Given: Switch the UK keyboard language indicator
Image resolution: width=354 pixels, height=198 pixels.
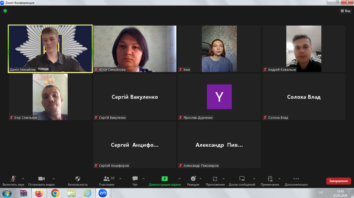Looking at the screenshot, I should [x=321, y=193].
